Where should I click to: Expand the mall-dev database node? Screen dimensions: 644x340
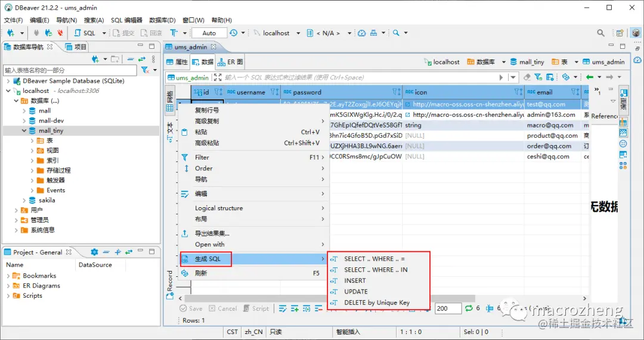click(x=26, y=121)
